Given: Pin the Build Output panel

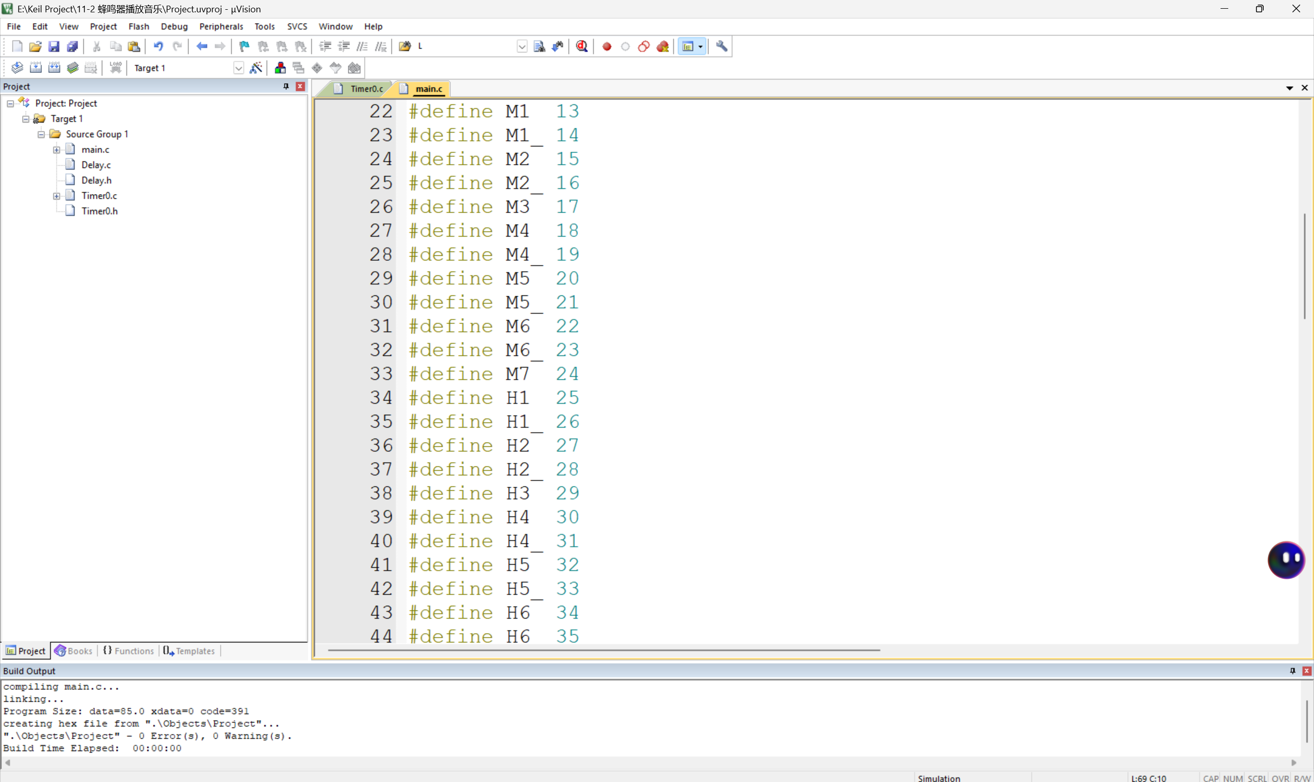Looking at the screenshot, I should point(1292,671).
